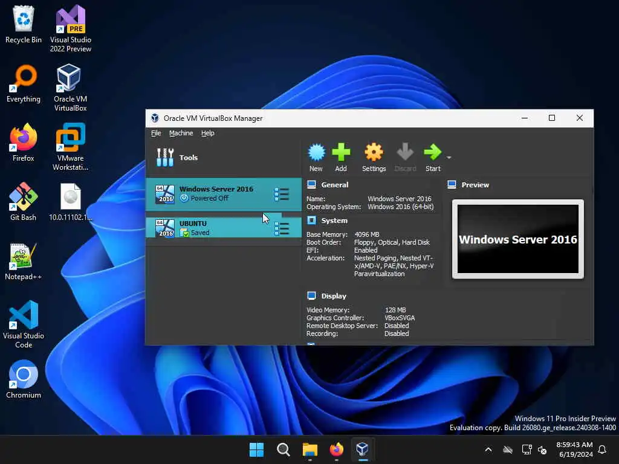Expand the Start button dropdown arrow

tap(449, 158)
